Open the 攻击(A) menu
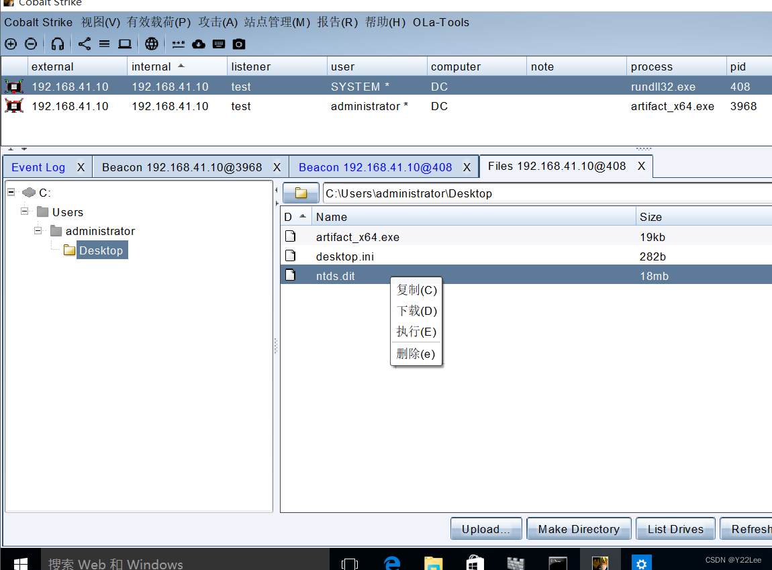The image size is (772, 570). 218,22
